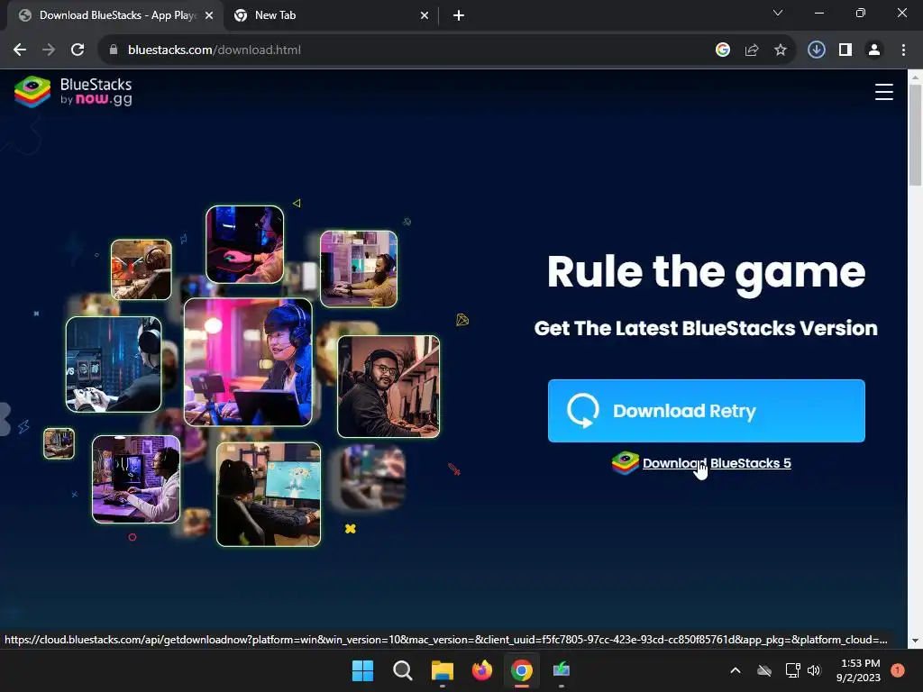Click Get The Latest BlueStacks Version text
The height and width of the screenshot is (692, 923).
pos(706,328)
